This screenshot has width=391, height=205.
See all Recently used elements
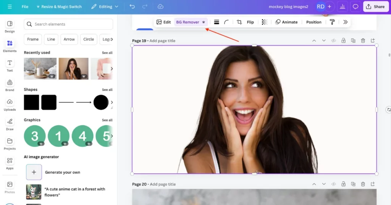[107, 53]
